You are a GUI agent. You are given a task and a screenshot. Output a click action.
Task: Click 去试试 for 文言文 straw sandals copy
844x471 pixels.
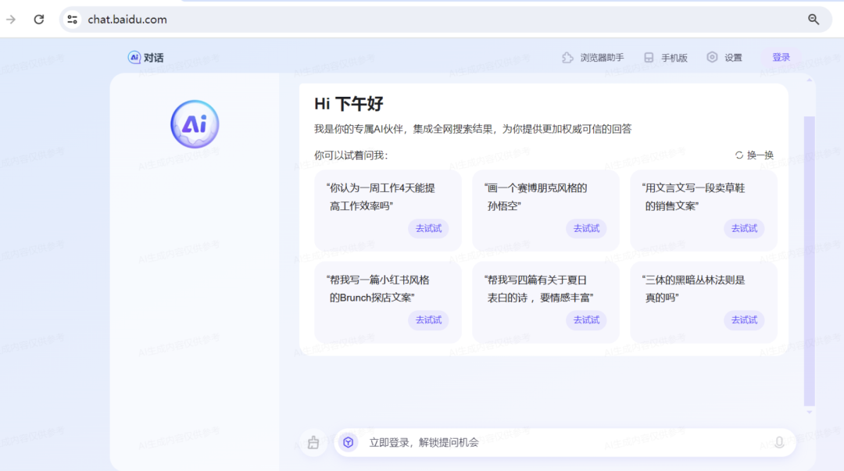pyautogui.click(x=744, y=229)
